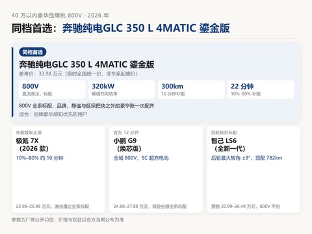Click the 参考价 33.98 万元 line
This screenshot has width=312, height=234.
(x=79, y=74)
